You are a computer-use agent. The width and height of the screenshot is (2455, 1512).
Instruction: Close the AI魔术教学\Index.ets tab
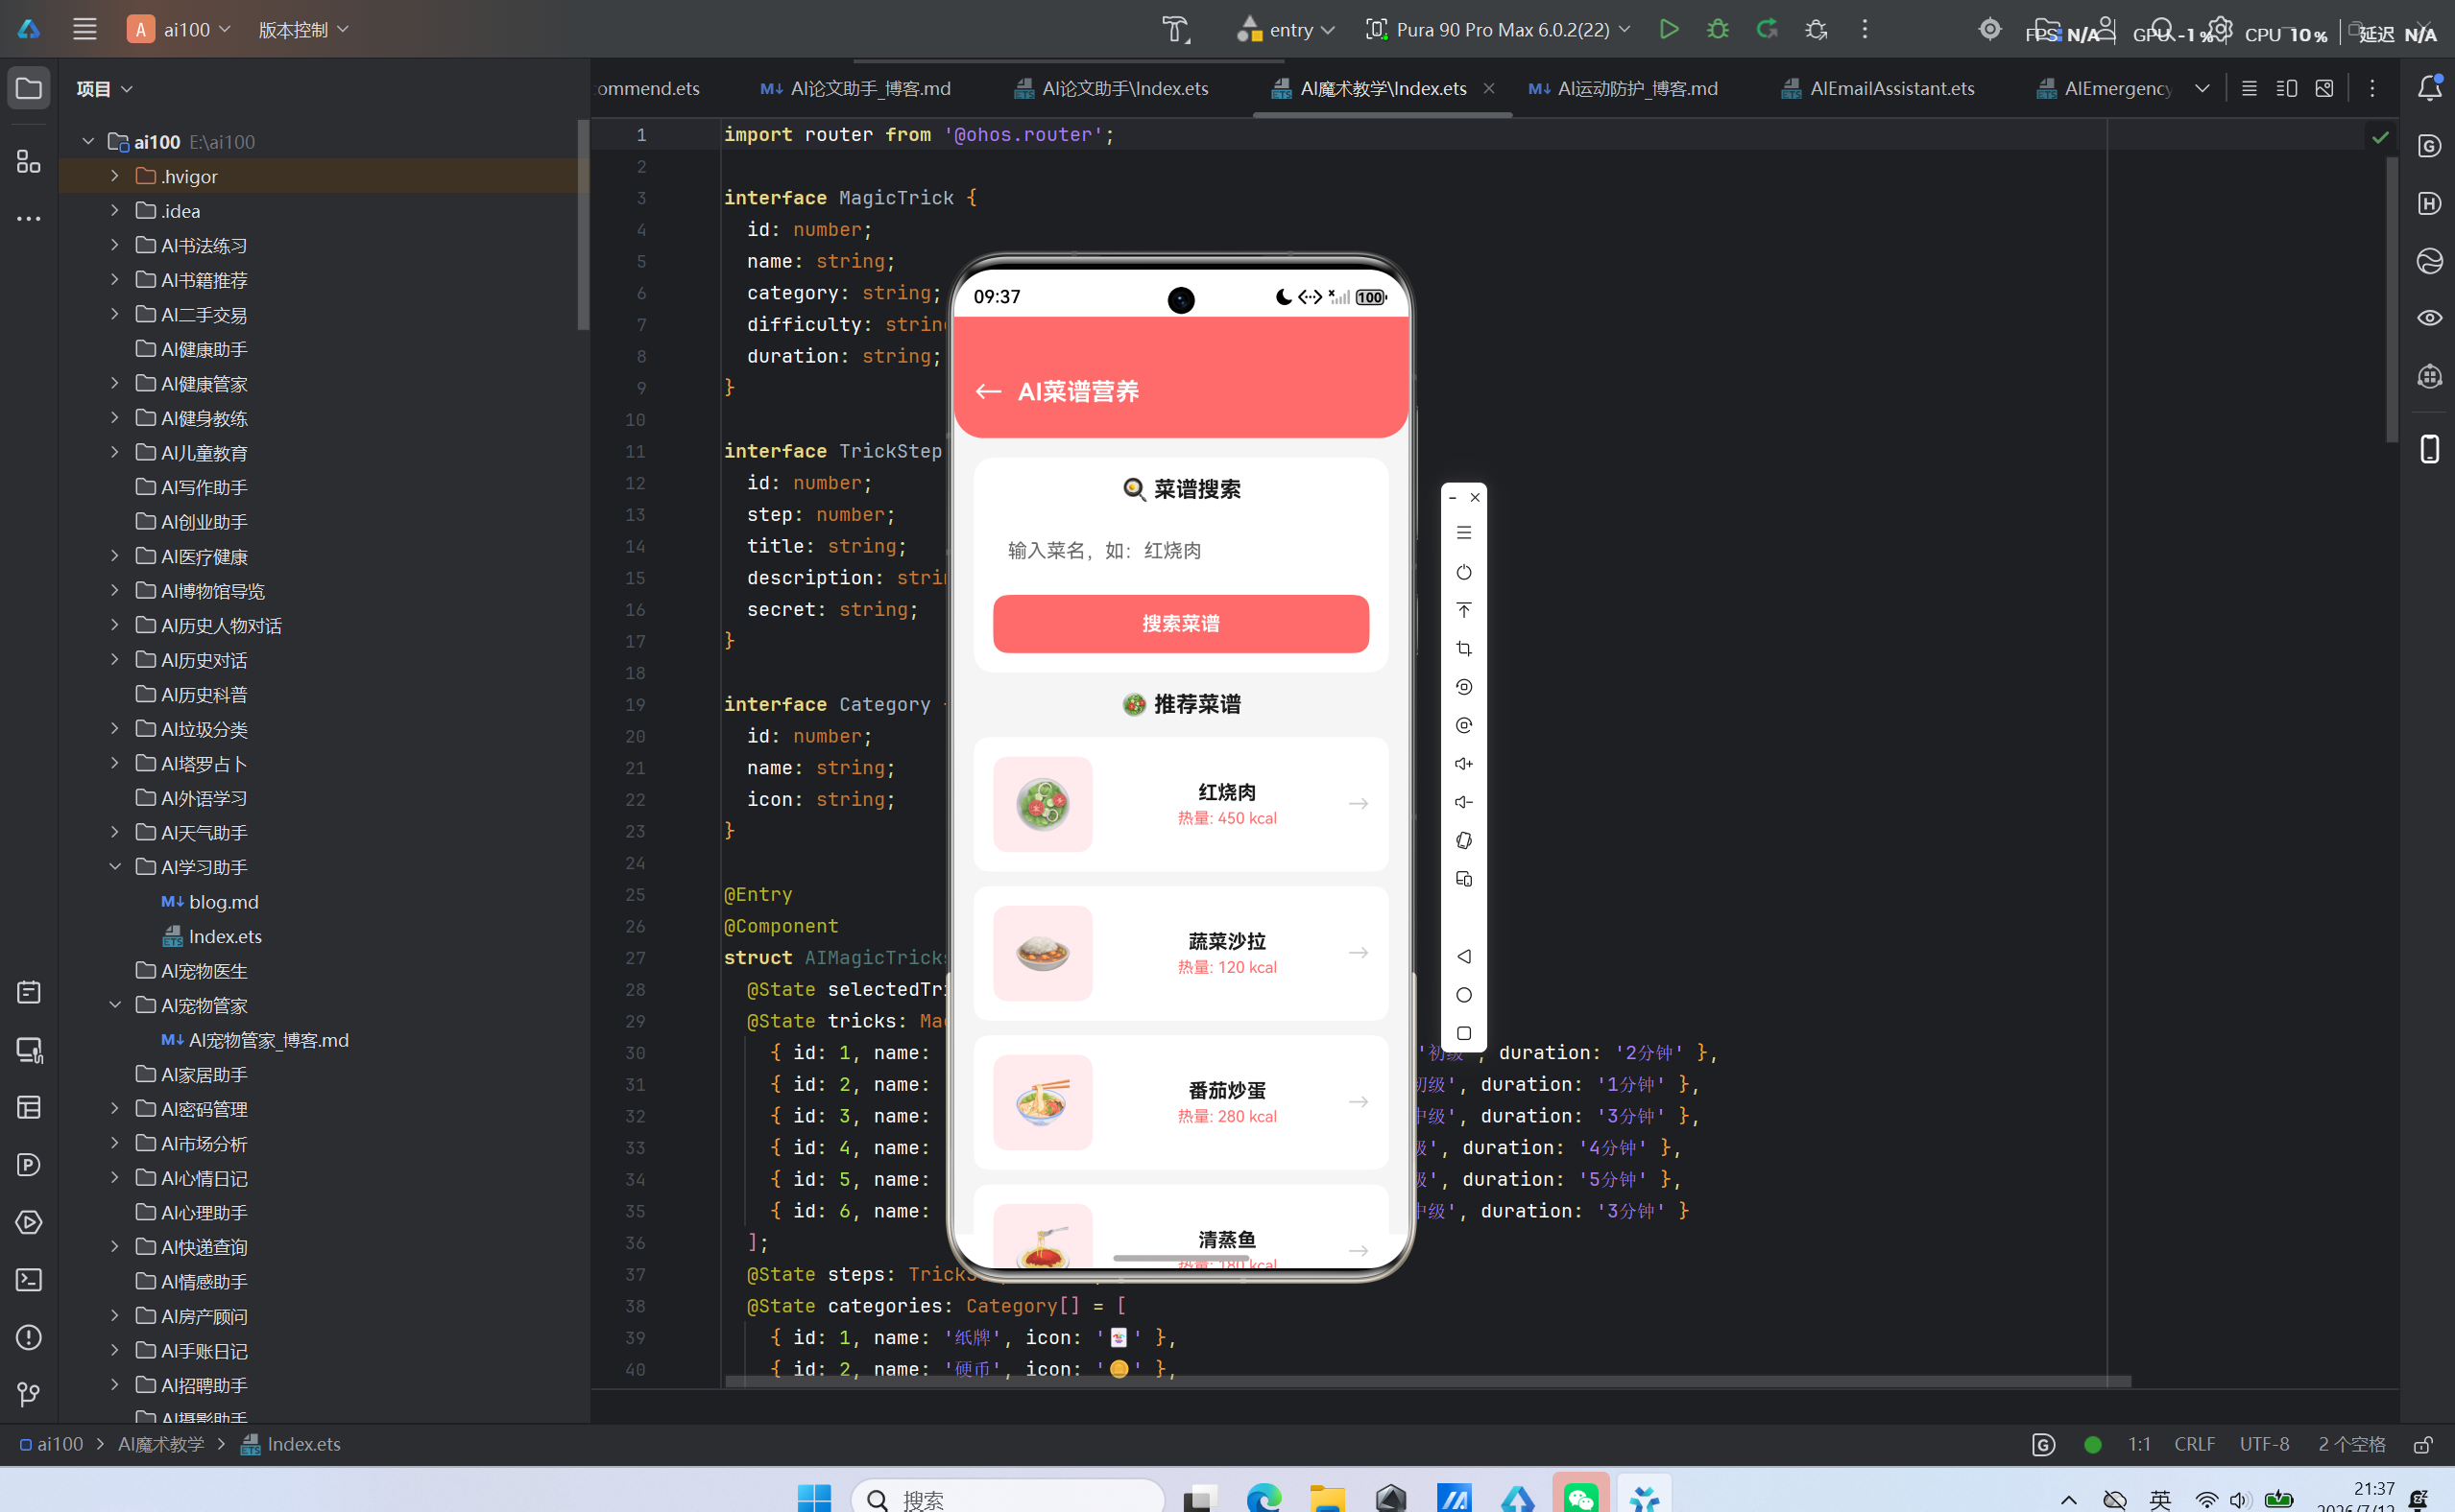[1489, 88]
